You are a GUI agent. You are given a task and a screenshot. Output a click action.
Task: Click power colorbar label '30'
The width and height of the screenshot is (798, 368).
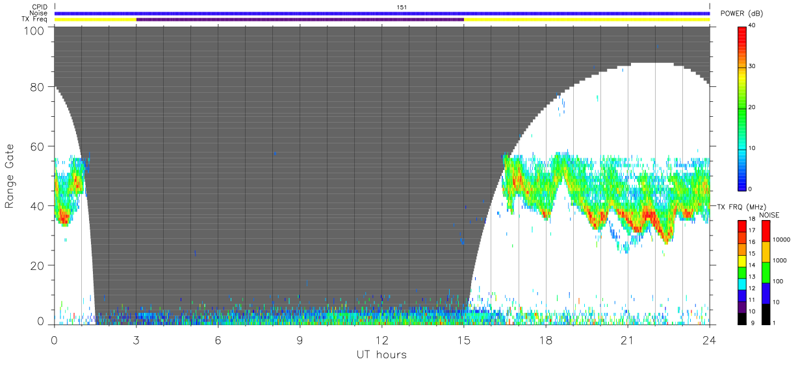click(x=752, y=67)
